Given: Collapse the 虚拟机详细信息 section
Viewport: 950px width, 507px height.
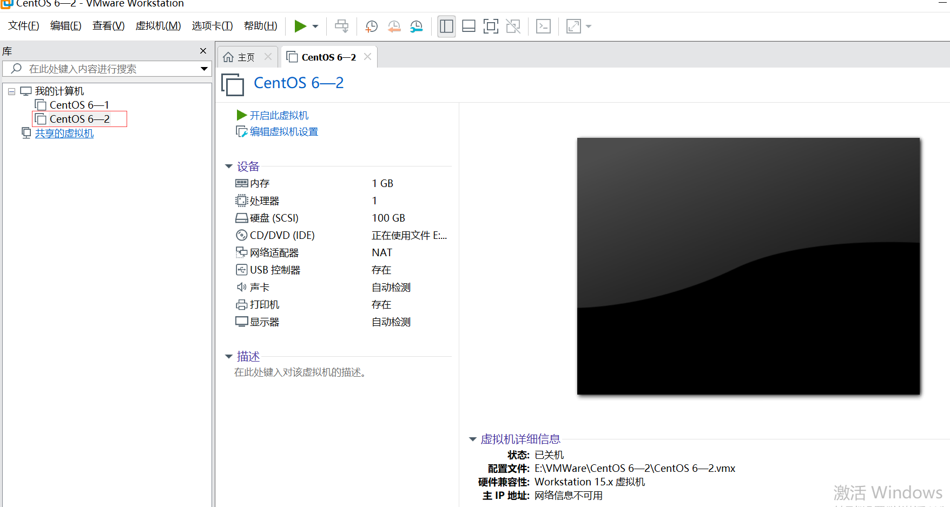Looking at the screenshot, I should tap(472, 439).
